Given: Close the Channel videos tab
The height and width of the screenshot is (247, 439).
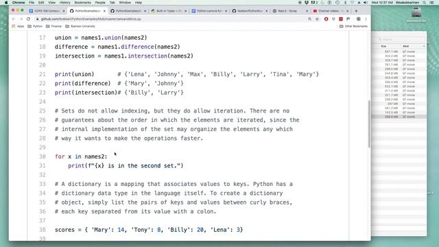Looking at the screenshot, I should pyautogui.click(x=348, y=11).
